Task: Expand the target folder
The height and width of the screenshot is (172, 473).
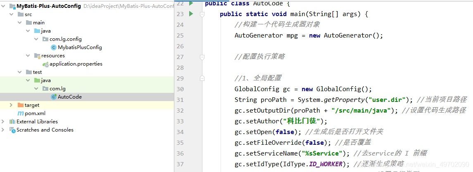Action: coord(11,105)
